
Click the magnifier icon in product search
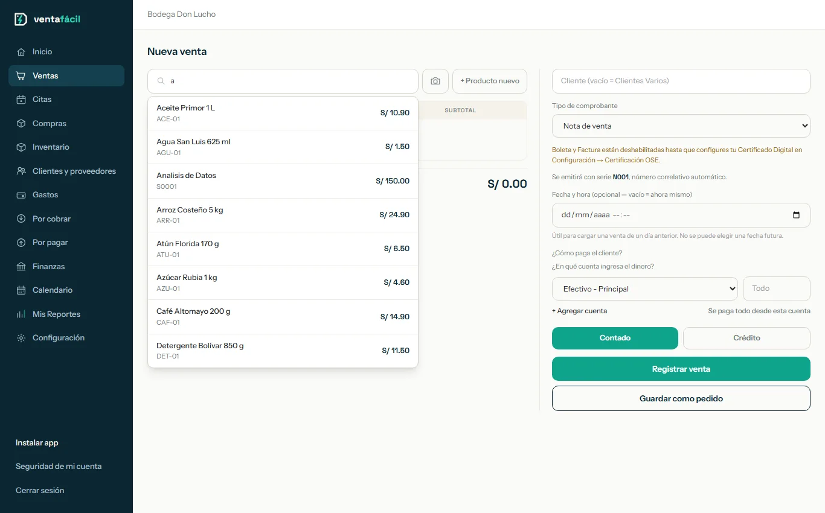tap(161, 81)
